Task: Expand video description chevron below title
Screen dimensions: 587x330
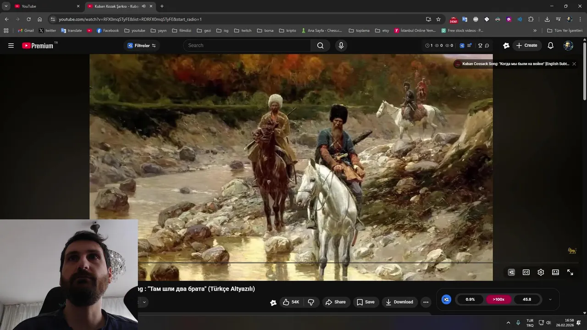Action: tap(144, 302)
